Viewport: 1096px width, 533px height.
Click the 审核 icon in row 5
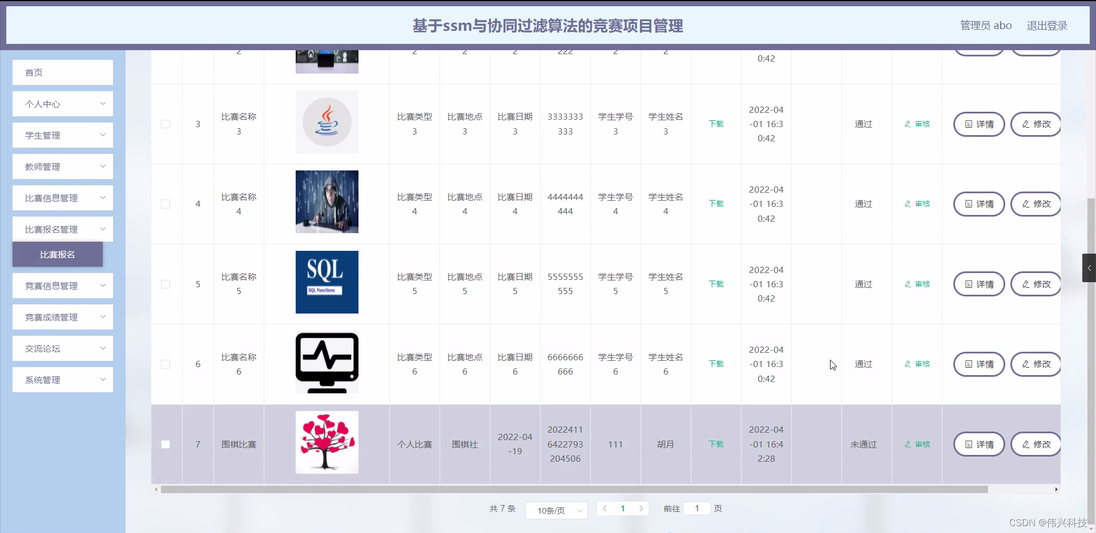point(916,284)
